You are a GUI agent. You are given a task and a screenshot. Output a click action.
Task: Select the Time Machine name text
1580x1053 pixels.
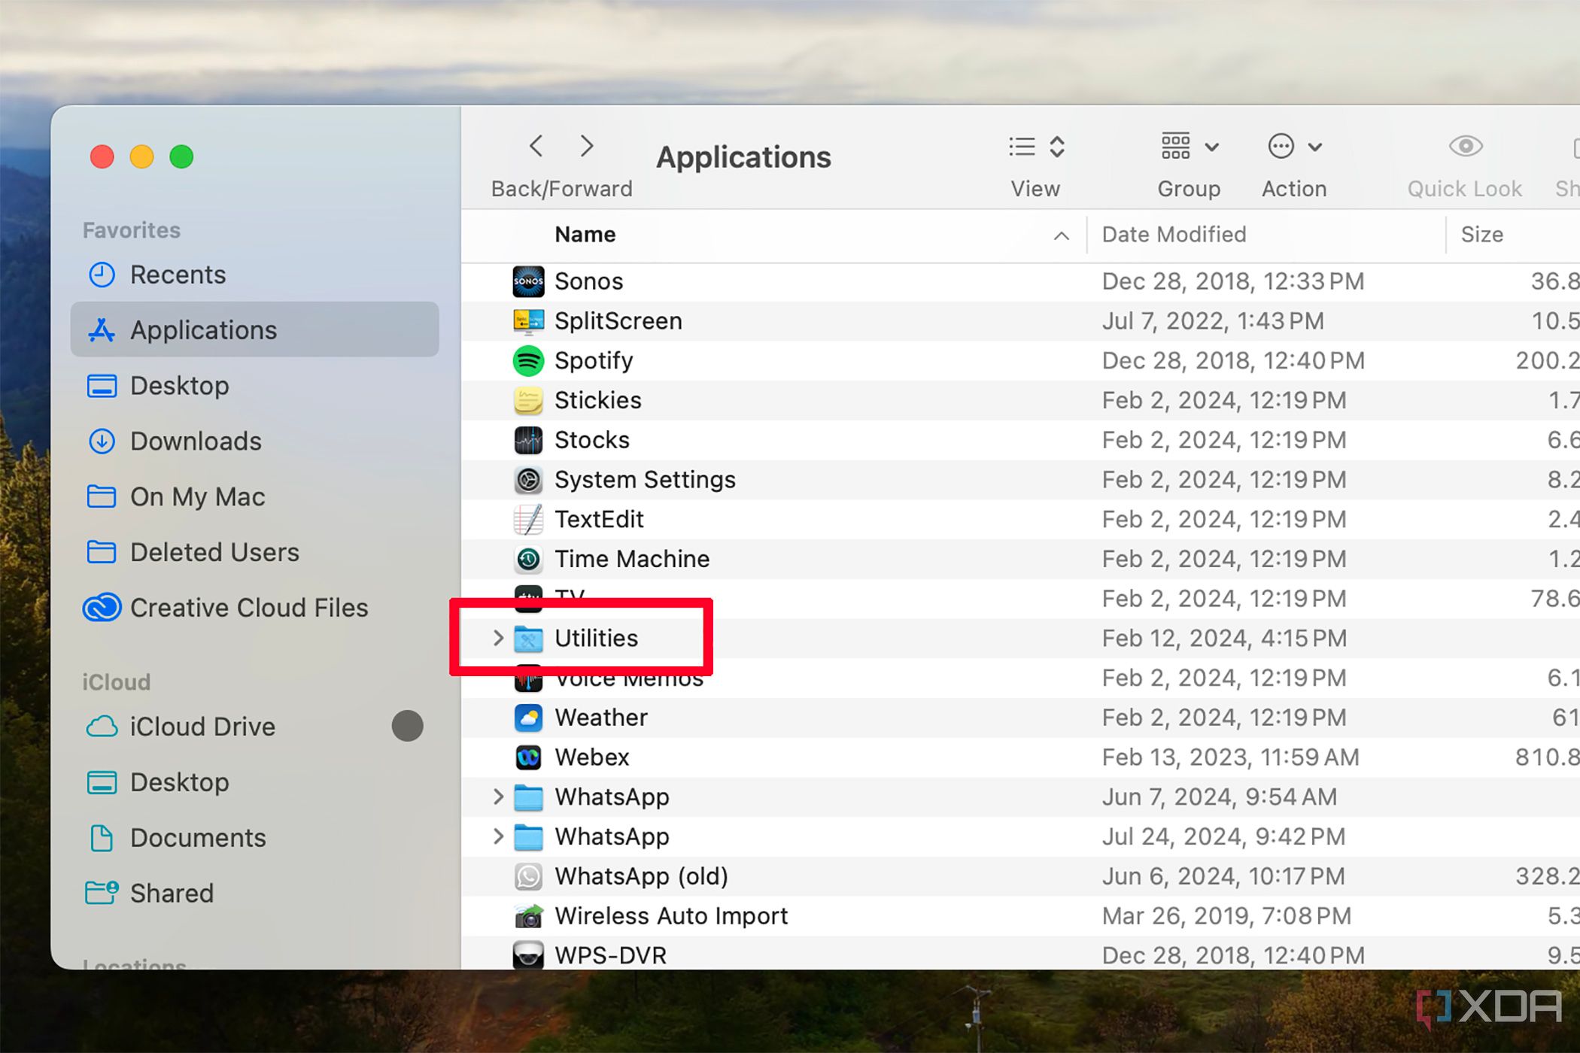pos(632,559)
